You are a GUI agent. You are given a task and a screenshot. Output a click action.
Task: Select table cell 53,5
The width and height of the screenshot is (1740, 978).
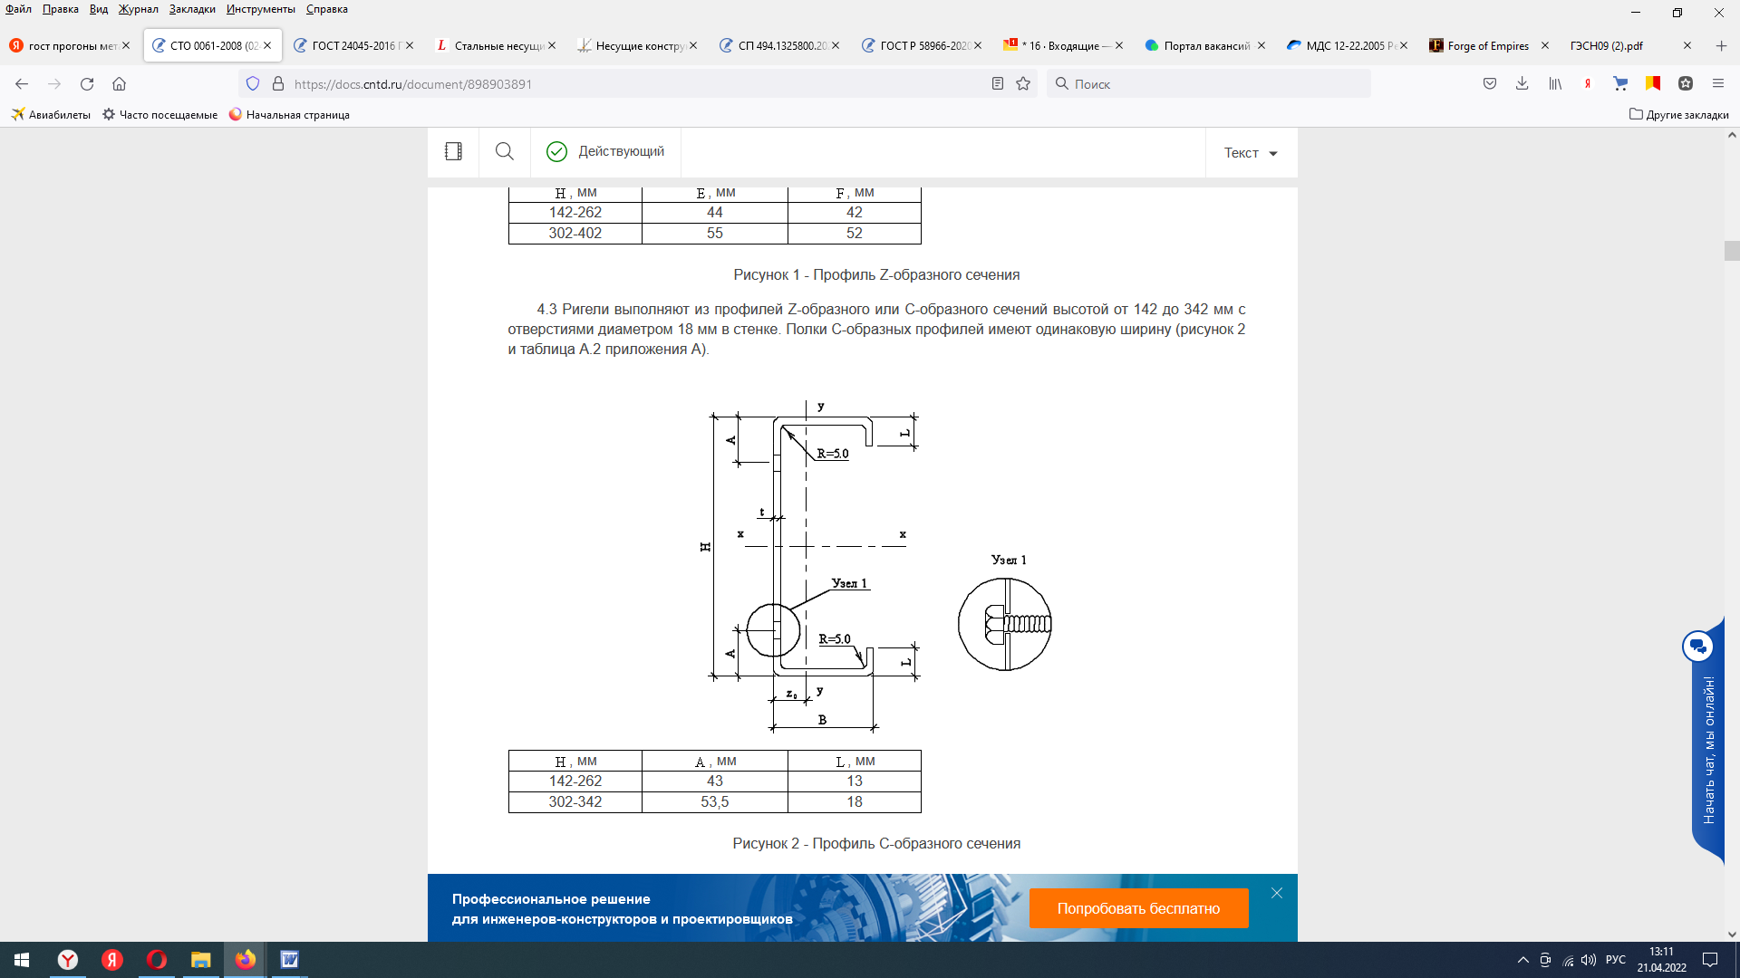point(715,802)
